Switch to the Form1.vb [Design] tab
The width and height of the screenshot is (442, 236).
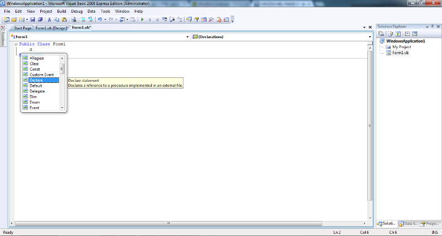pos(51,28)
